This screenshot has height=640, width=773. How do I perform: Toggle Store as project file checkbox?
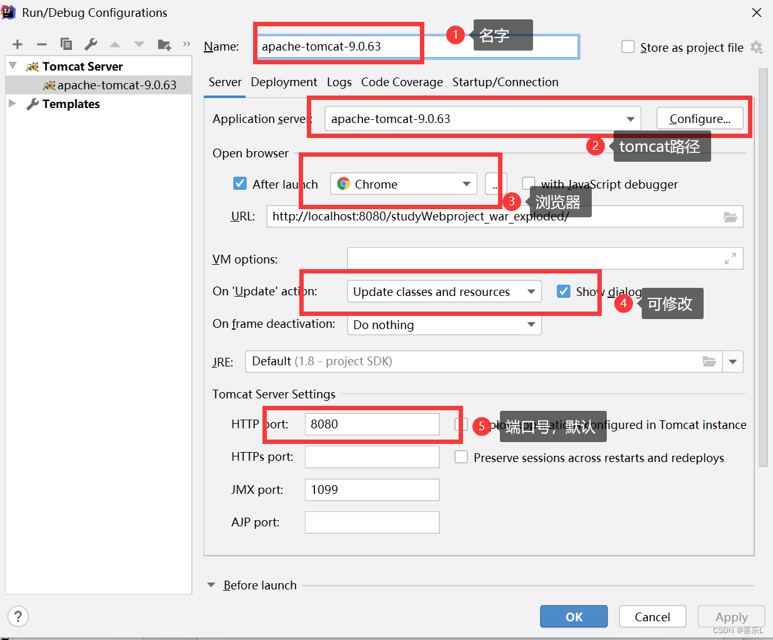(x=628, y=47)
